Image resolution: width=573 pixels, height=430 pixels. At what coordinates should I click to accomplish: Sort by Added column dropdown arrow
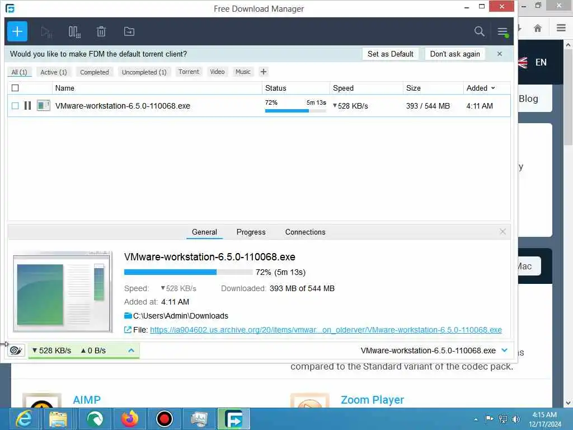coord(493,88)
